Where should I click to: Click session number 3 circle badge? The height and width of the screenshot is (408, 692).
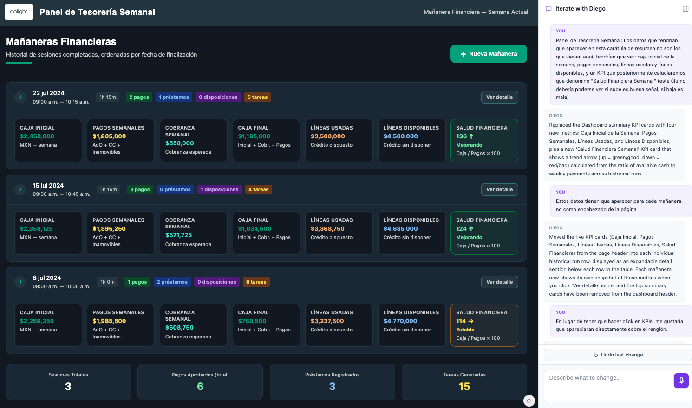point(20,97)
